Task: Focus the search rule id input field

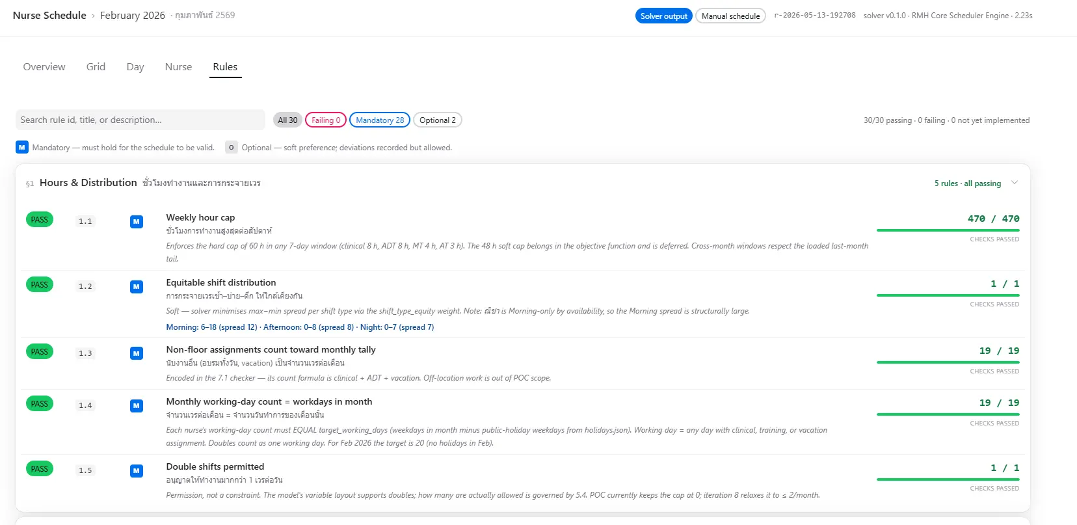Action: tap(140, 120)
